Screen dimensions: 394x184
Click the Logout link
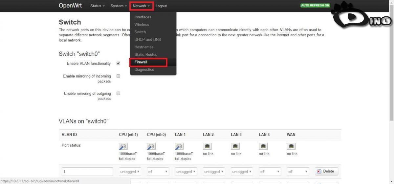tap(161, 6)
